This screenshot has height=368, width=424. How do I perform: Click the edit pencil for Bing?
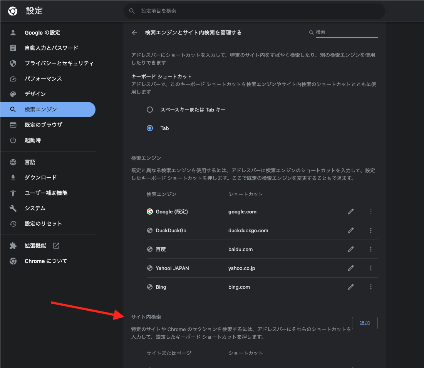tap(351, 287)
